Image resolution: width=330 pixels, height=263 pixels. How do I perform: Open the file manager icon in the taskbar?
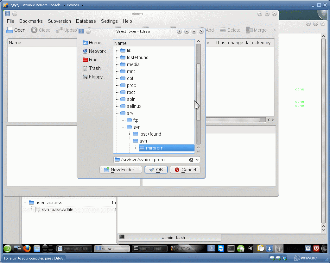[37, 248]
